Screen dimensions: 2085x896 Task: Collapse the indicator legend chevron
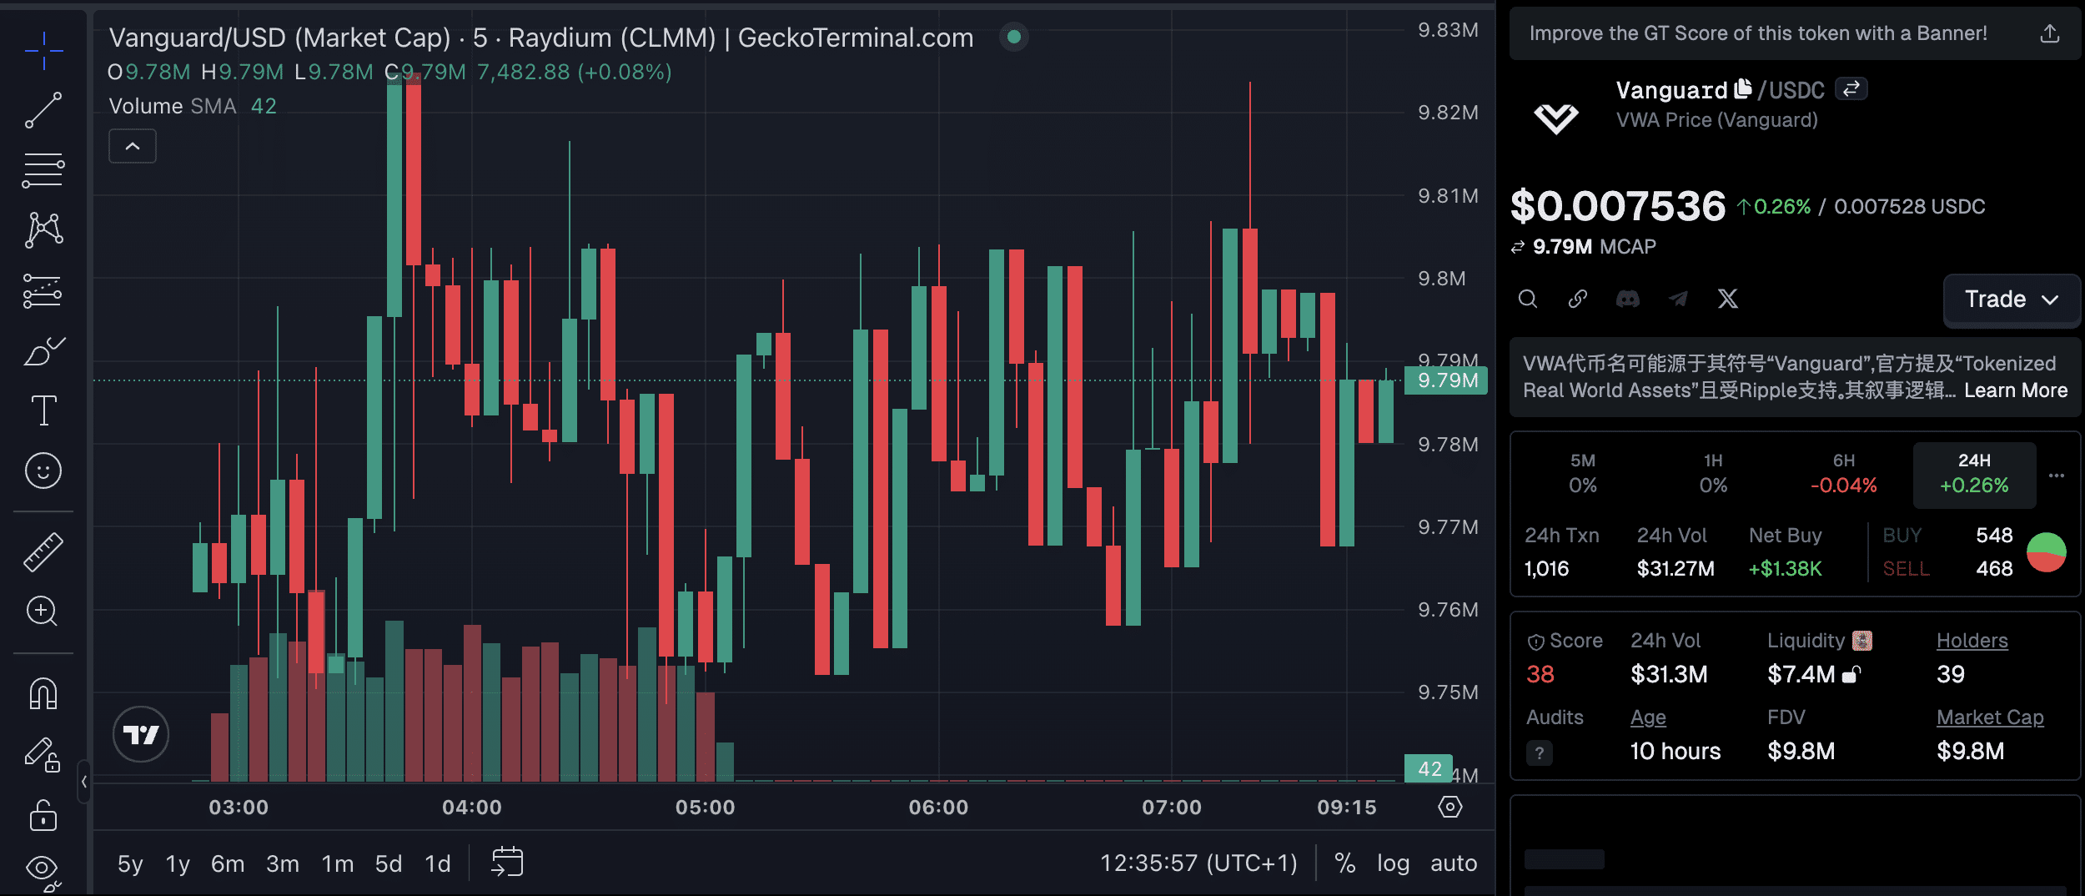point(133,147)
